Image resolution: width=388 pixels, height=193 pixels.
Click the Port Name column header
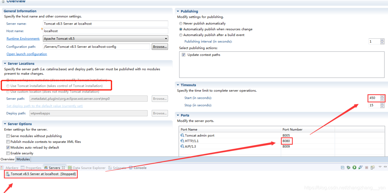click(x=230, y=129)
